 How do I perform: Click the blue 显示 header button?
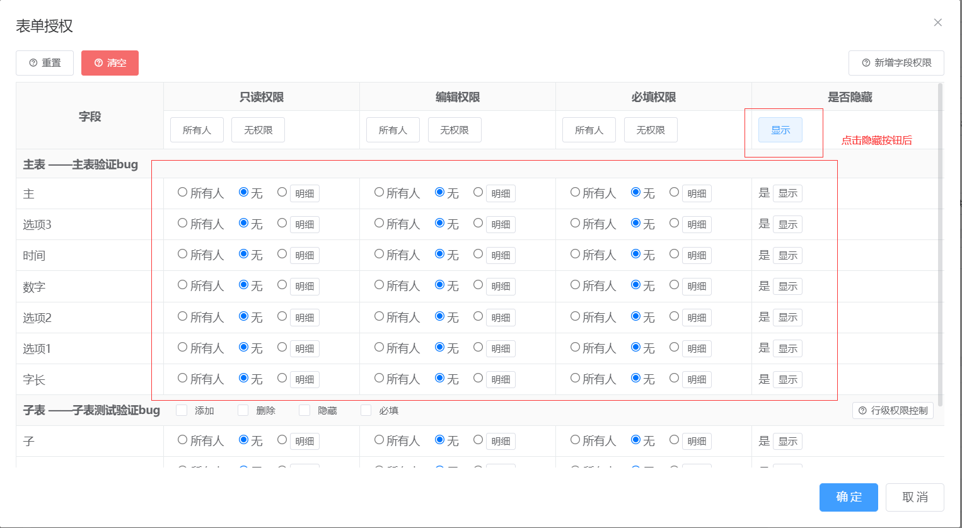(x=780, y=130)
